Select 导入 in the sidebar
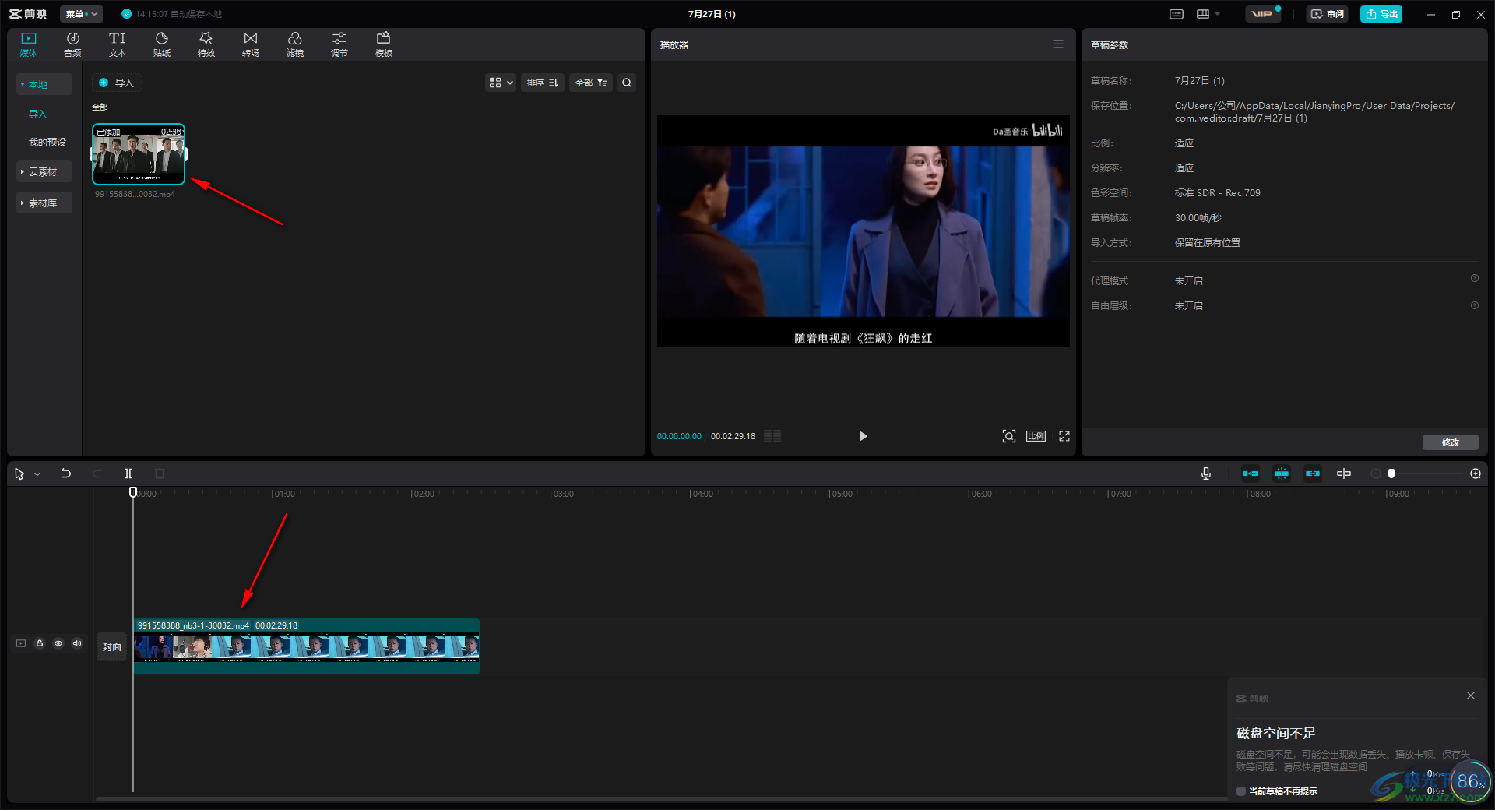The image size is (1495, 810). coord(38,114)
